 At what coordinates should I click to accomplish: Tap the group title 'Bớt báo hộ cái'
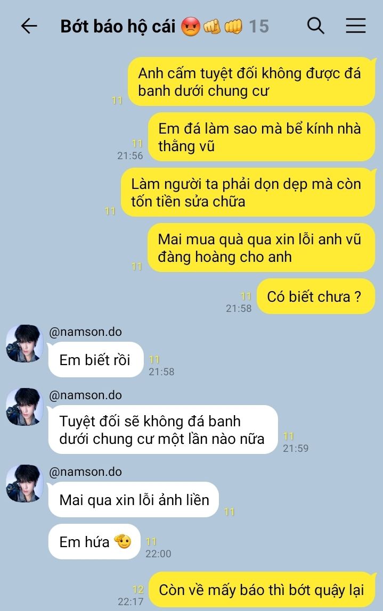tap(118, 27)
